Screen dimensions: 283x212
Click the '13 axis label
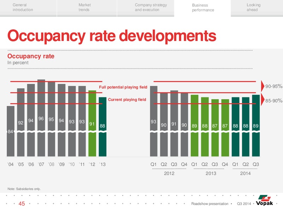103,164
